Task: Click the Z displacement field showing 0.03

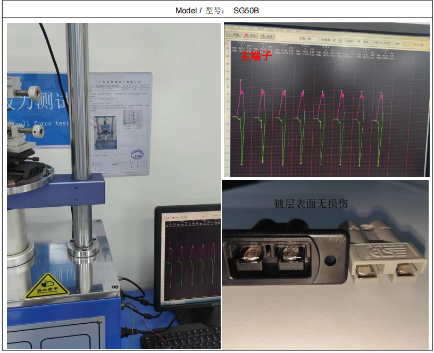Action: (389, 43)
